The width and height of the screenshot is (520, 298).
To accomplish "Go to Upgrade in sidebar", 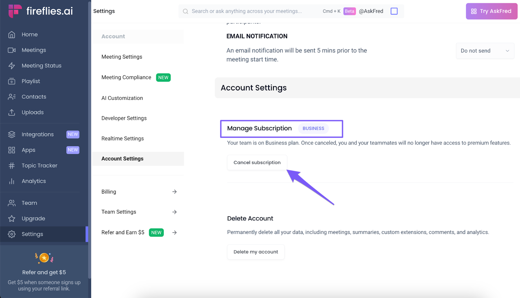I will (33, 219).
